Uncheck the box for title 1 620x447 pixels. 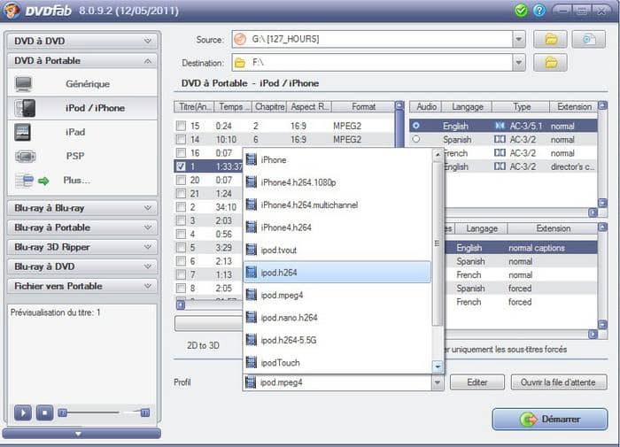(181, 166)
